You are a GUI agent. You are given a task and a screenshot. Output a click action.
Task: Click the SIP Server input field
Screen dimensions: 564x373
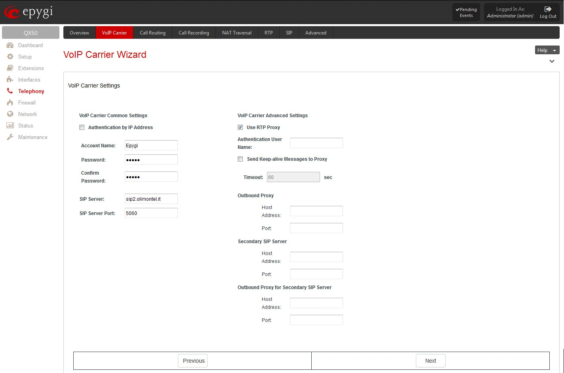(151, 199)
